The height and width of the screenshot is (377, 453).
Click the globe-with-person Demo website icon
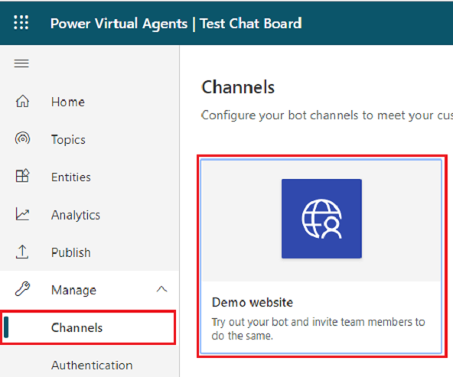coord(321,219)
